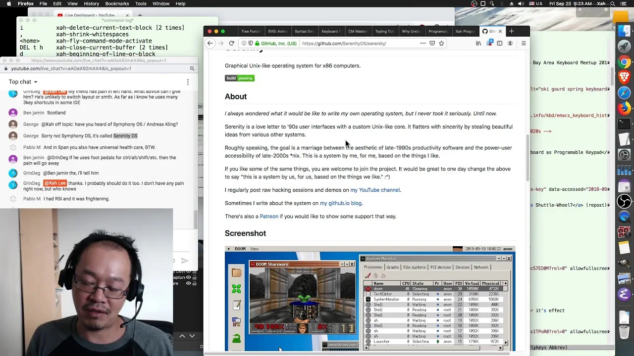This screenshot has height=356, width=634.
Task: Bookmark this page with the star icon
Action: click(441, 44)
